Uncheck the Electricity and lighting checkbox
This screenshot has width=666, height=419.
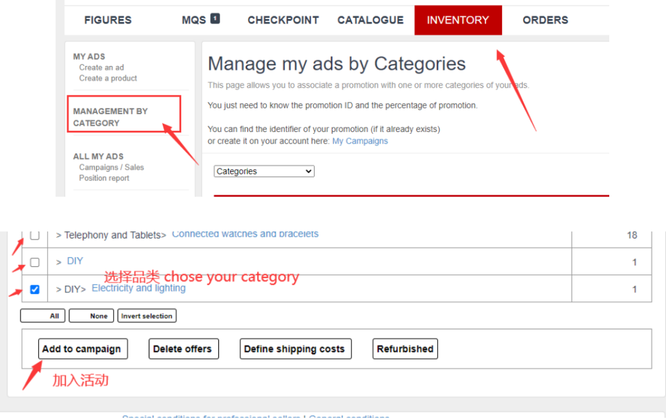click(35, 290)
